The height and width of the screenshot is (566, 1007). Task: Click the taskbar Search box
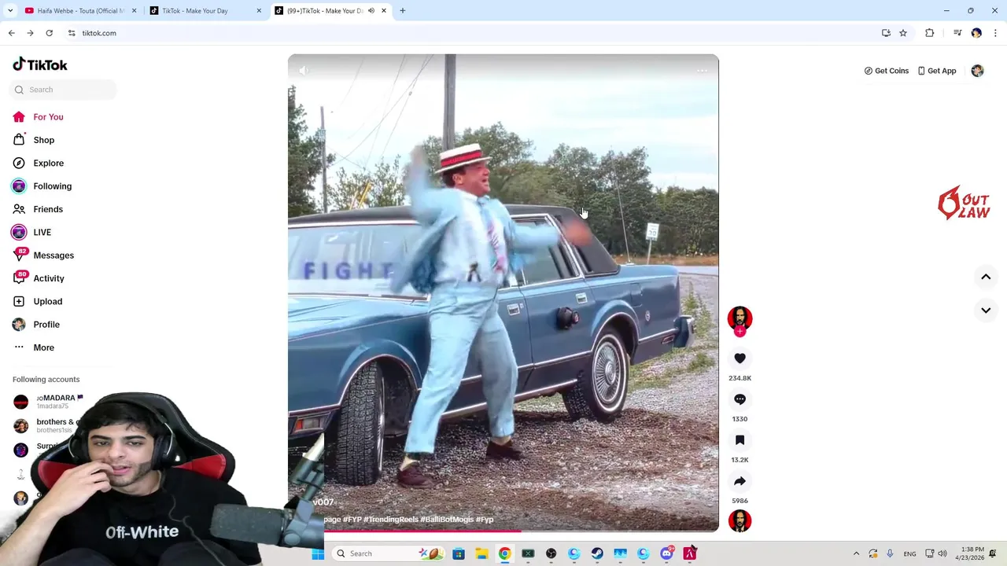(388, 553)
